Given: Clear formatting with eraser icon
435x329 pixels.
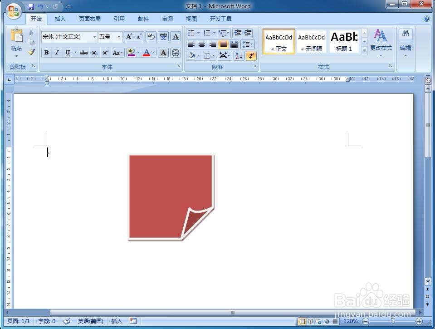Looking at the screenshot, I should pyautogui.click(x=151, y=37).
